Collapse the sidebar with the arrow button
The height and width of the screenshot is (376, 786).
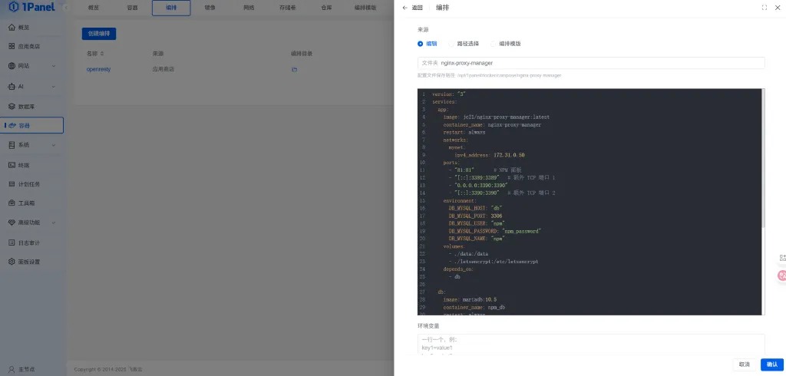tap(66, 8)
